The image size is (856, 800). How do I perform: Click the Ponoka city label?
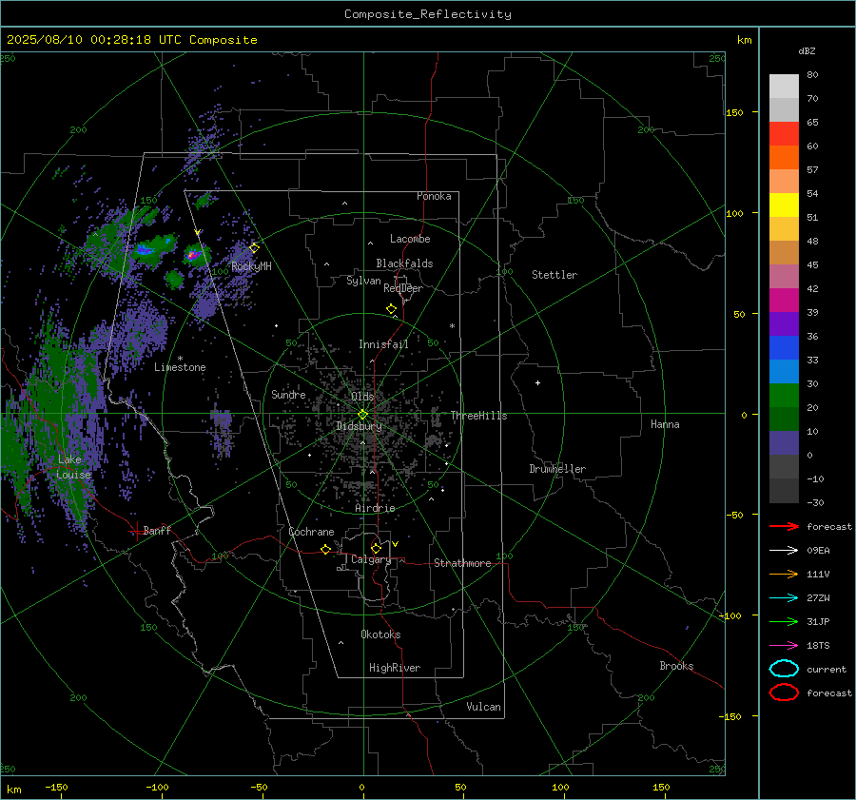[434, 196]
